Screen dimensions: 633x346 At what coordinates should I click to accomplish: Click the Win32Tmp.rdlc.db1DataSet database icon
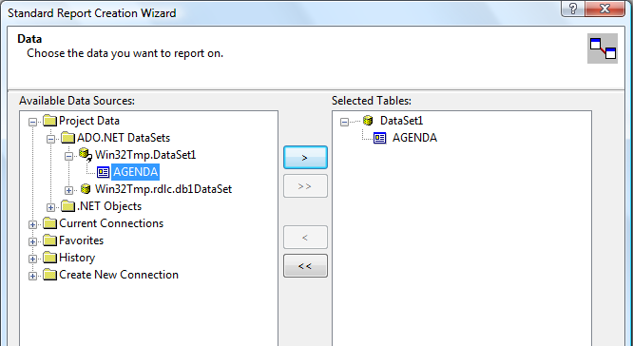coord(86,189)
